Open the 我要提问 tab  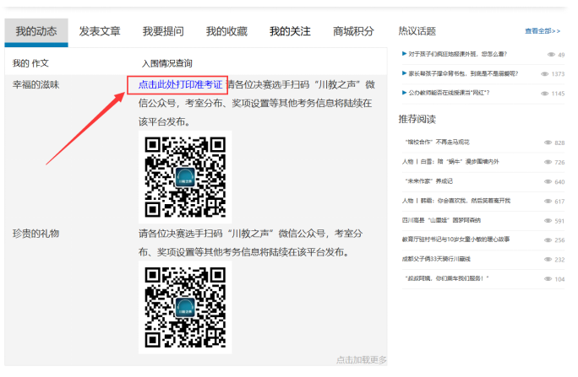coord(163,31)
